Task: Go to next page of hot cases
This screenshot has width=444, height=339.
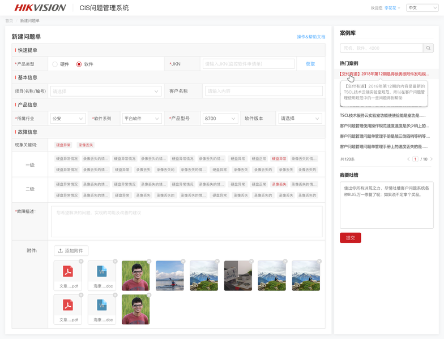Action: pyautogui.click(x=432, y=159)
